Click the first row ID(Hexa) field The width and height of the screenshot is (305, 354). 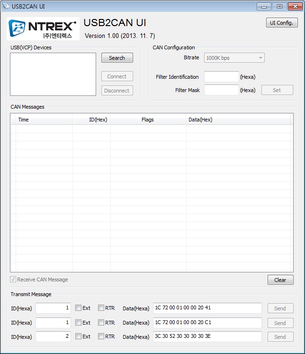53,308
